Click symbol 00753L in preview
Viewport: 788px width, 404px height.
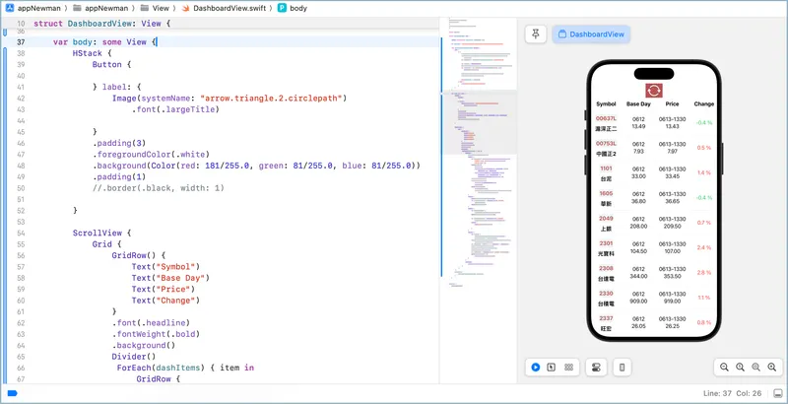tap(606, 144)
